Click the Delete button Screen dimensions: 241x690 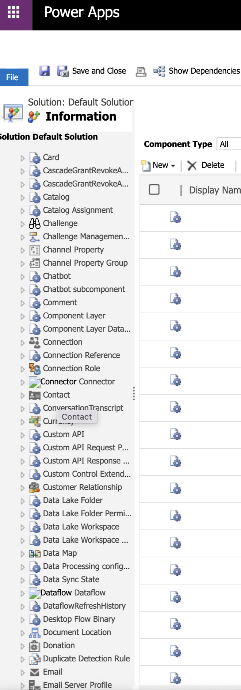pyautogui.click(x=207, y=165)
